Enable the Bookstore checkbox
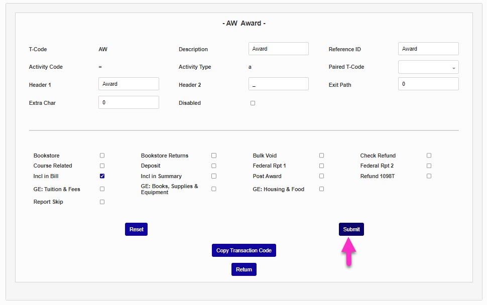 (102, 156)
